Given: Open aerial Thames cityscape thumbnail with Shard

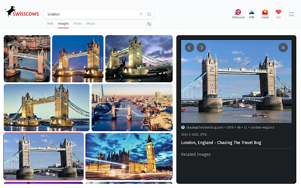Looking at the screenshot, I should pos(132,108).
